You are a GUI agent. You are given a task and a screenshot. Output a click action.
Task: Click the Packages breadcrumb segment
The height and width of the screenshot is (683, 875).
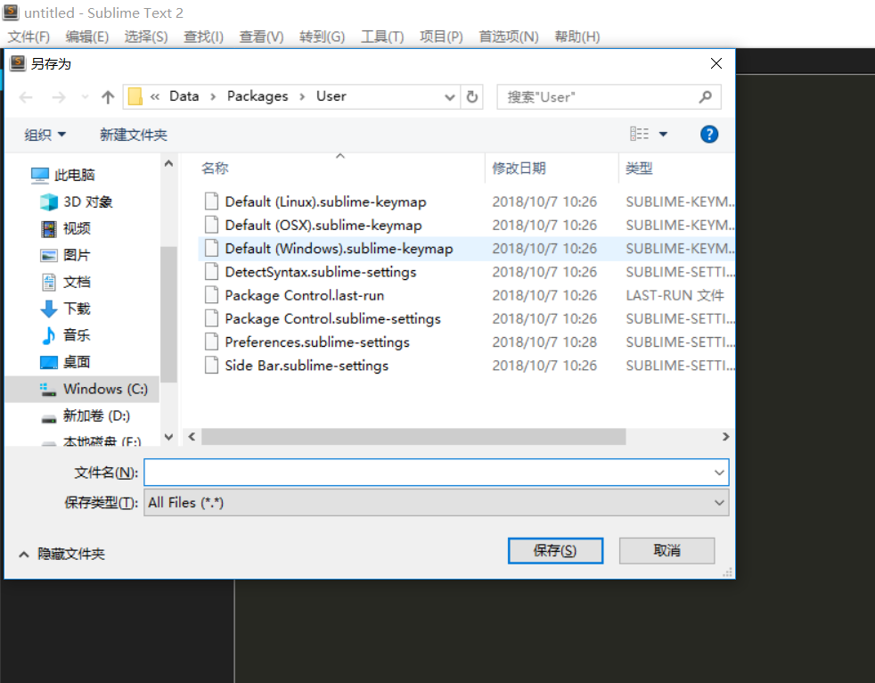click(x=258, y=96)
